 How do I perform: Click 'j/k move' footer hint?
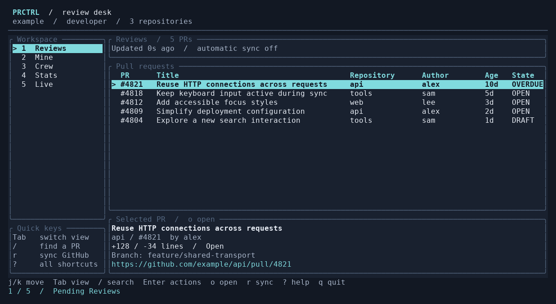coord(26,282)
